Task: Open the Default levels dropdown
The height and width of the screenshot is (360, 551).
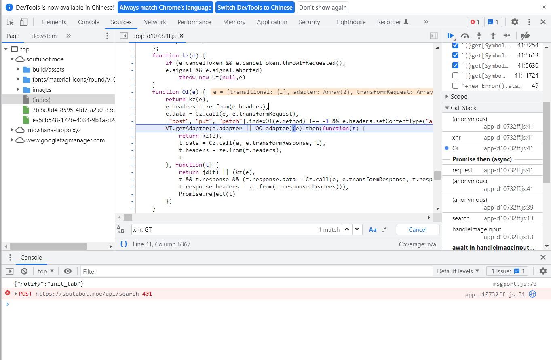Action: point(458,271)
